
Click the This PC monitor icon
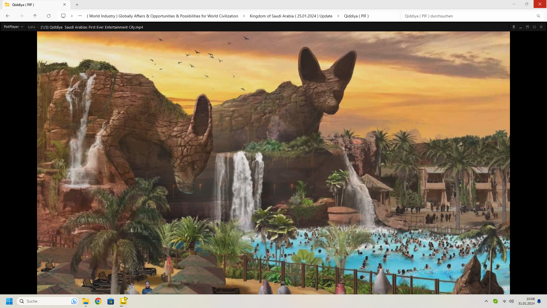[63, 16]
